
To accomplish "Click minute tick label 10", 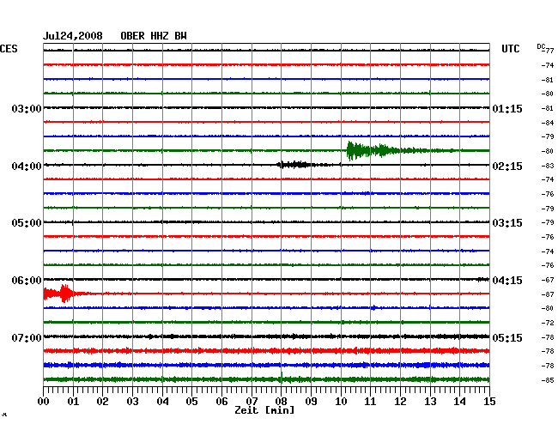I will (341, 401).
